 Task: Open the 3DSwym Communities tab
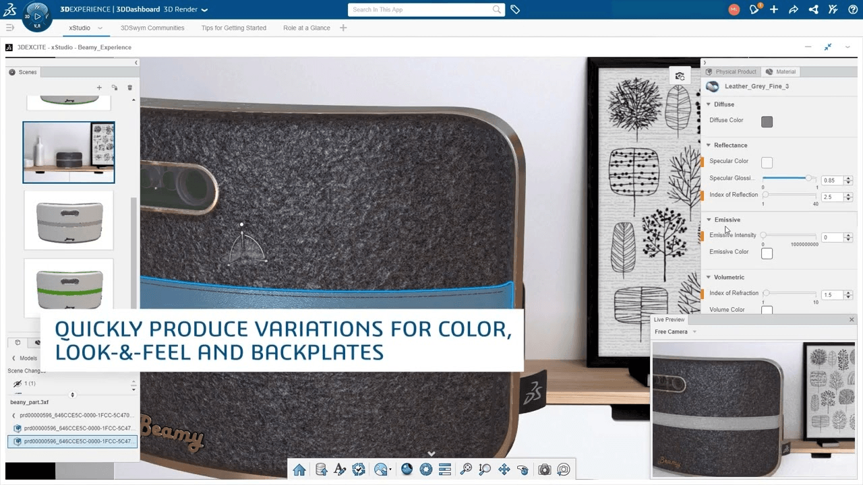click(x=152, y=28)
